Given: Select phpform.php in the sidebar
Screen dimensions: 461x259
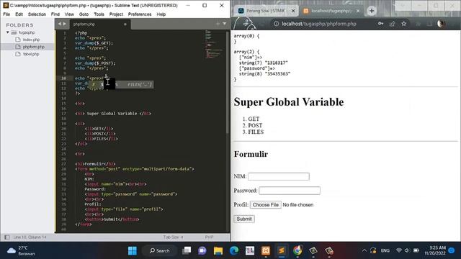Looking at the screenshot, I should tap(34, 47).
